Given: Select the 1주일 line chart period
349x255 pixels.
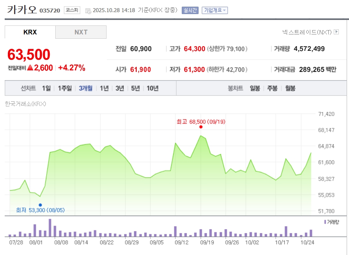Looking at the screenshot, I should [x=65, y=88].
